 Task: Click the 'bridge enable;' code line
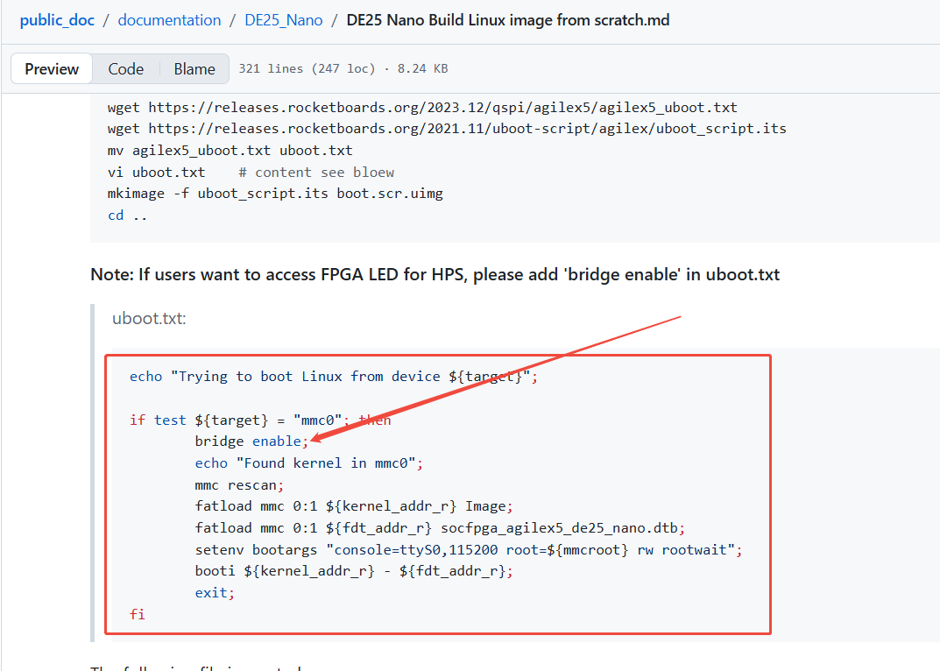point(251,441)
